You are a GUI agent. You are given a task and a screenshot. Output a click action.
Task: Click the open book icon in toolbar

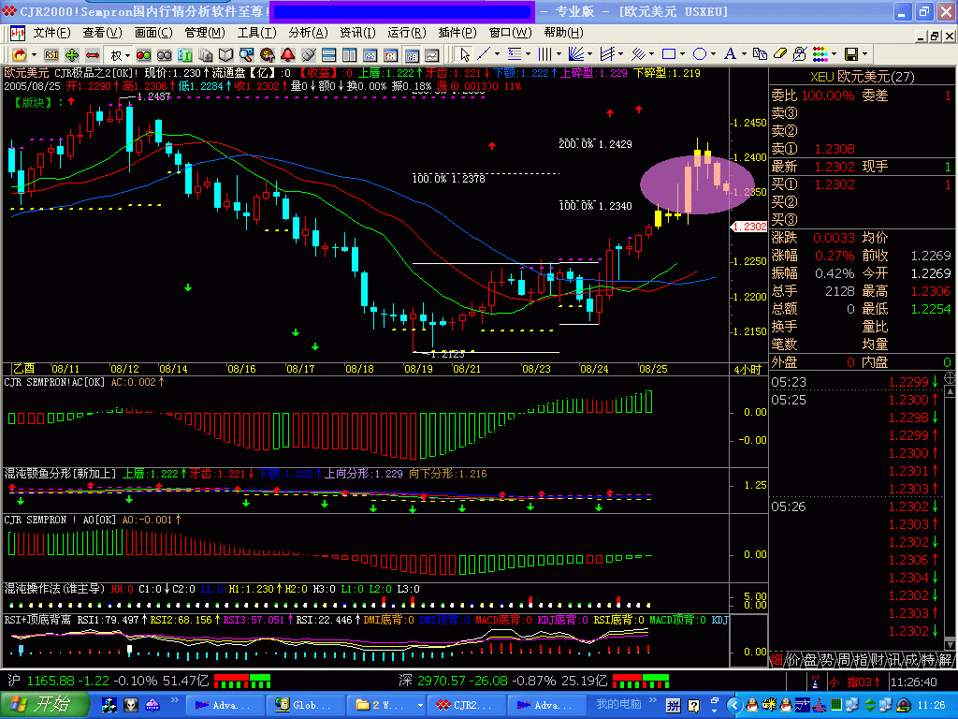coord(226,55)
